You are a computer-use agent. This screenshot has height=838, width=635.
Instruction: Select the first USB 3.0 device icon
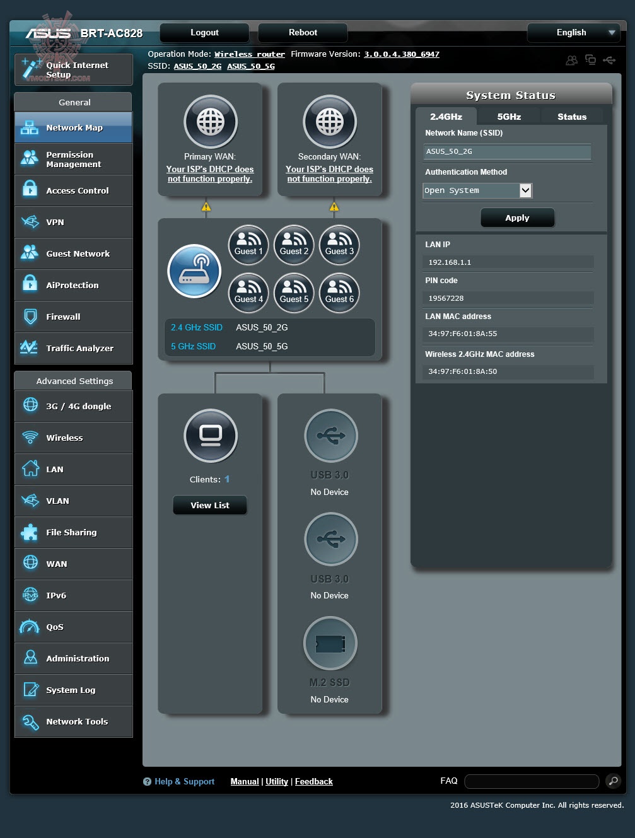coord(331,436)
